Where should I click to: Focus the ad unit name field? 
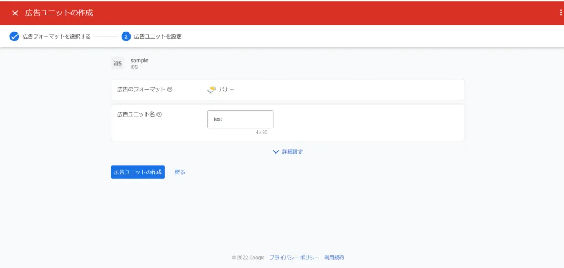tap(240, 119)
